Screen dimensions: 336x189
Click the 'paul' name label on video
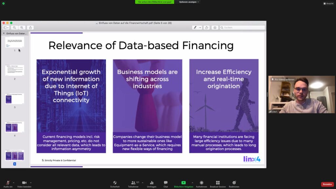tap(275, 112)
